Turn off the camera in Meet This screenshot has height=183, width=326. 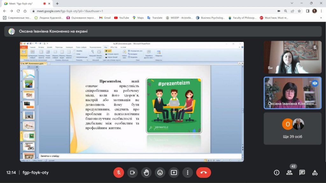coord(132,173)
